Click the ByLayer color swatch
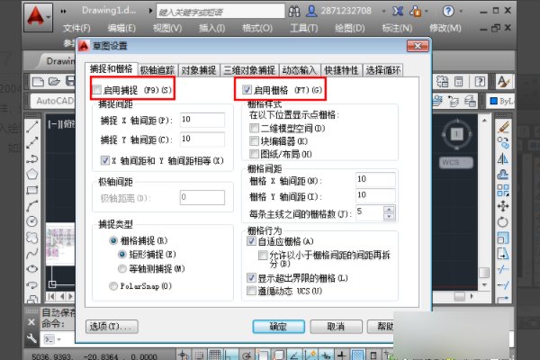The image size is (540, 360). [493, 101]
